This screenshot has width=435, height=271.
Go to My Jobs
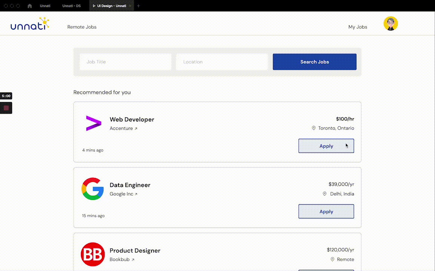point(358,27)
